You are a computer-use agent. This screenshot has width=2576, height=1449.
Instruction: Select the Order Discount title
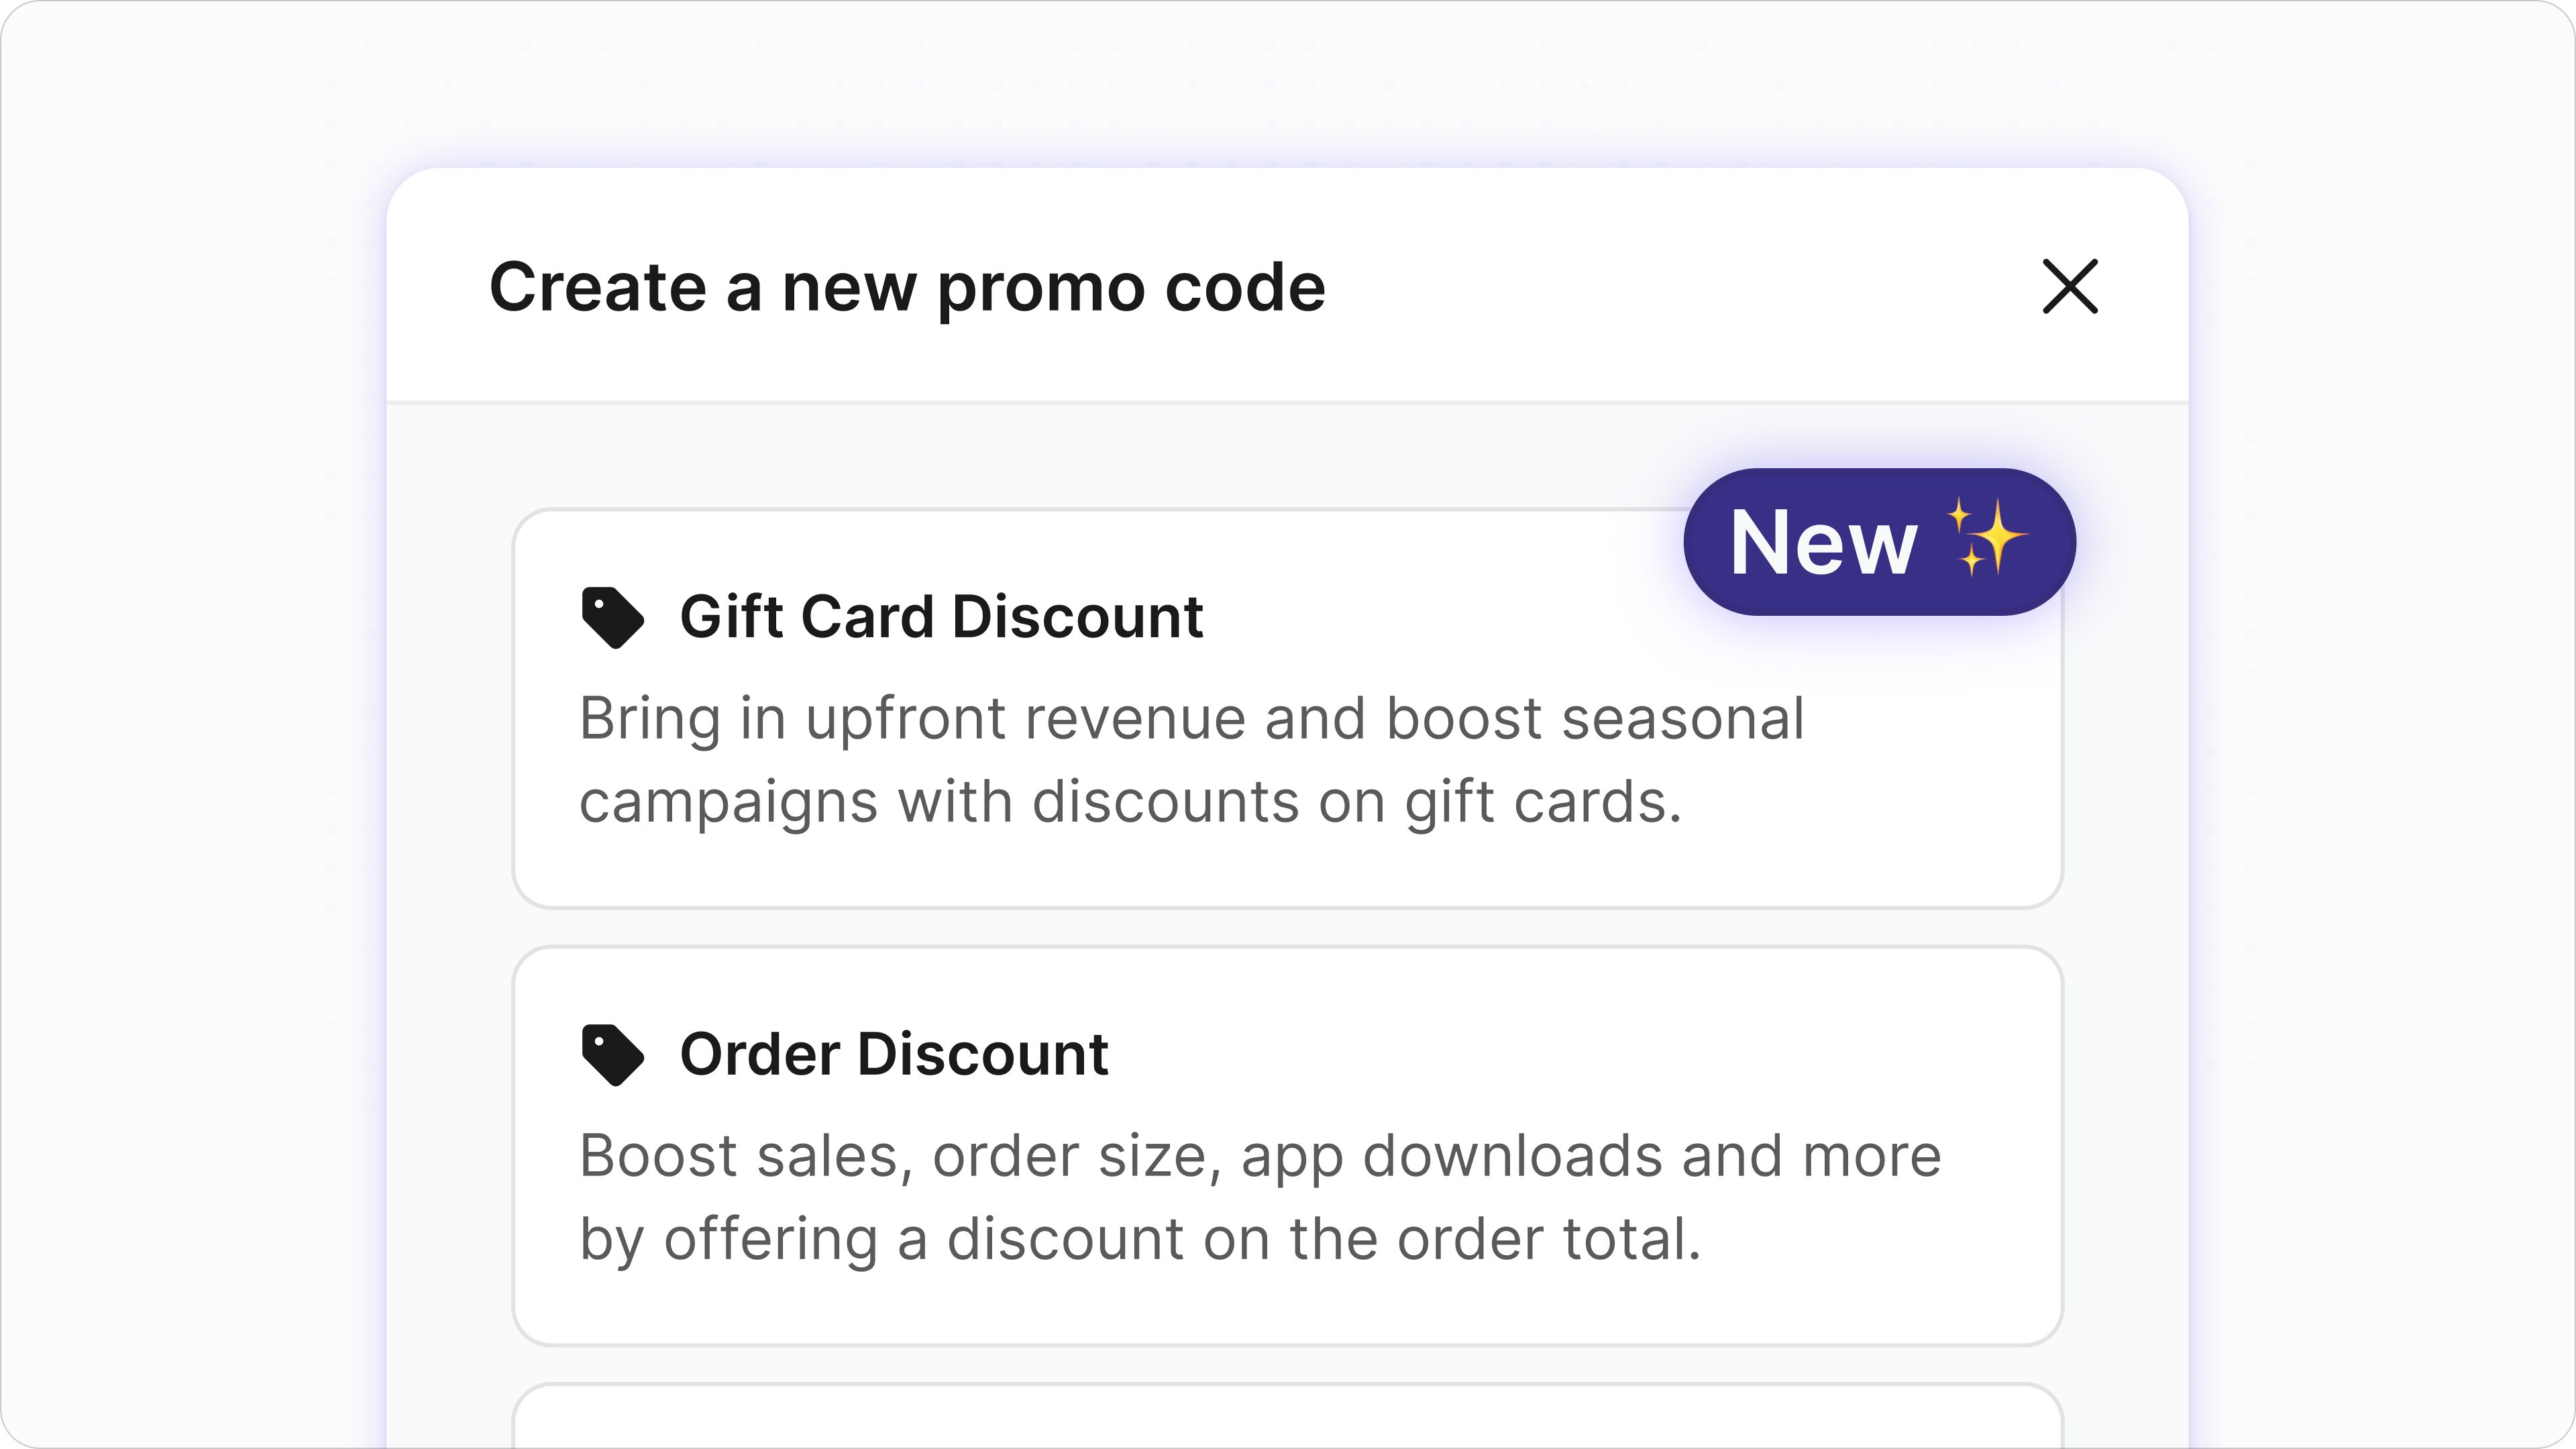(x=894, y=1054)
